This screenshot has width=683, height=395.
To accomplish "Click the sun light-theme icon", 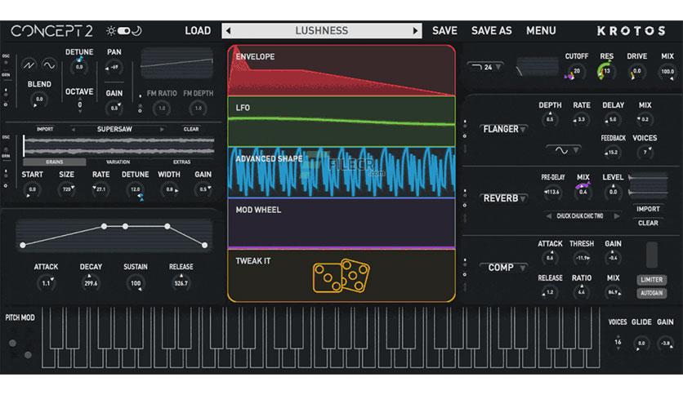I will (x=111, y=31).
